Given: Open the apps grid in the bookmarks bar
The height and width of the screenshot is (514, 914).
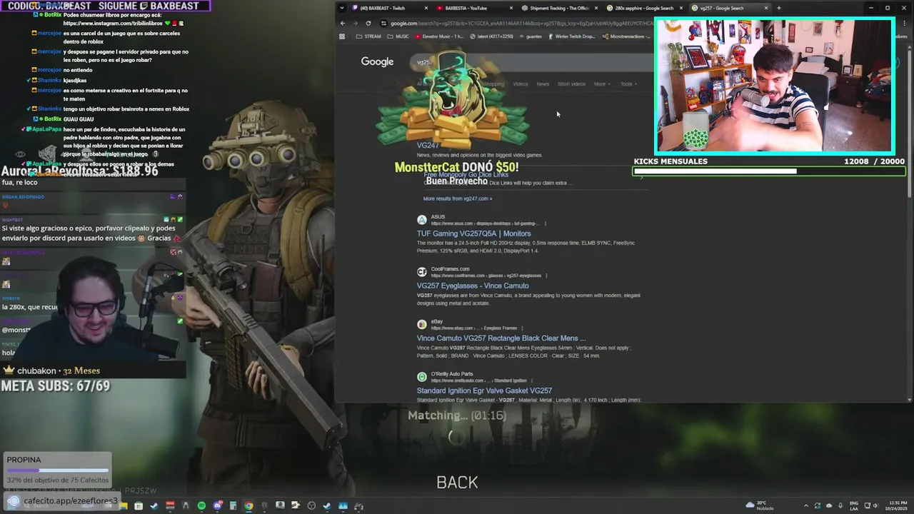Looking at the screenshot, I should [x=342, y=36].
